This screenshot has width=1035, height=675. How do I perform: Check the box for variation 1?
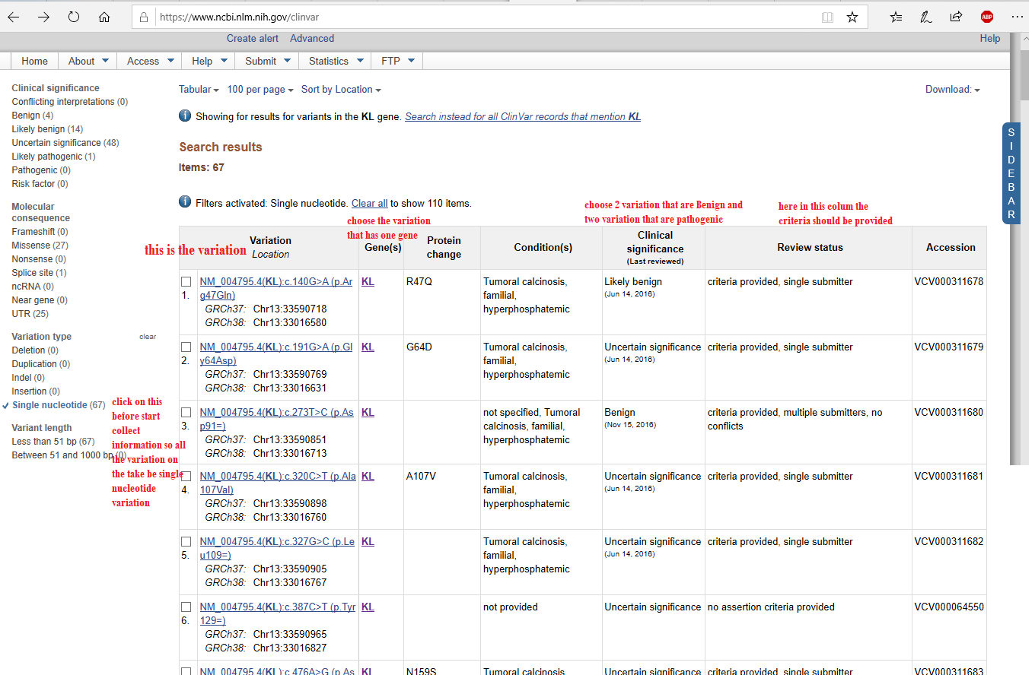click(x=186, y=281)
